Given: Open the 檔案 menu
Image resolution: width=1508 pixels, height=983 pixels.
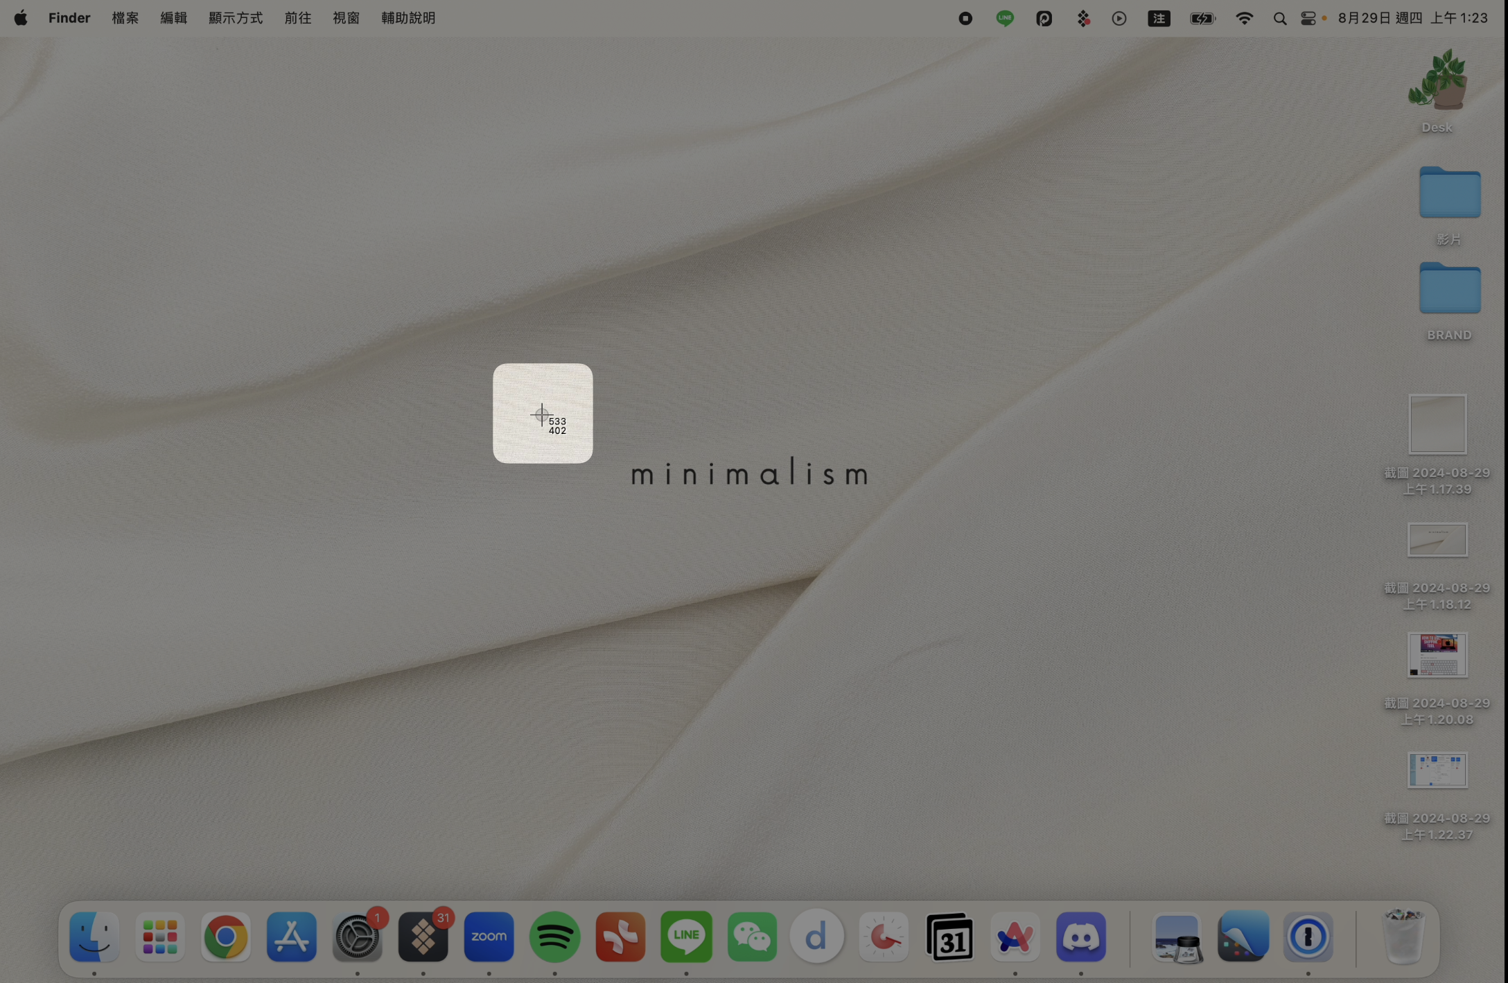Looking at the screenshot, I should click(125, 18).
